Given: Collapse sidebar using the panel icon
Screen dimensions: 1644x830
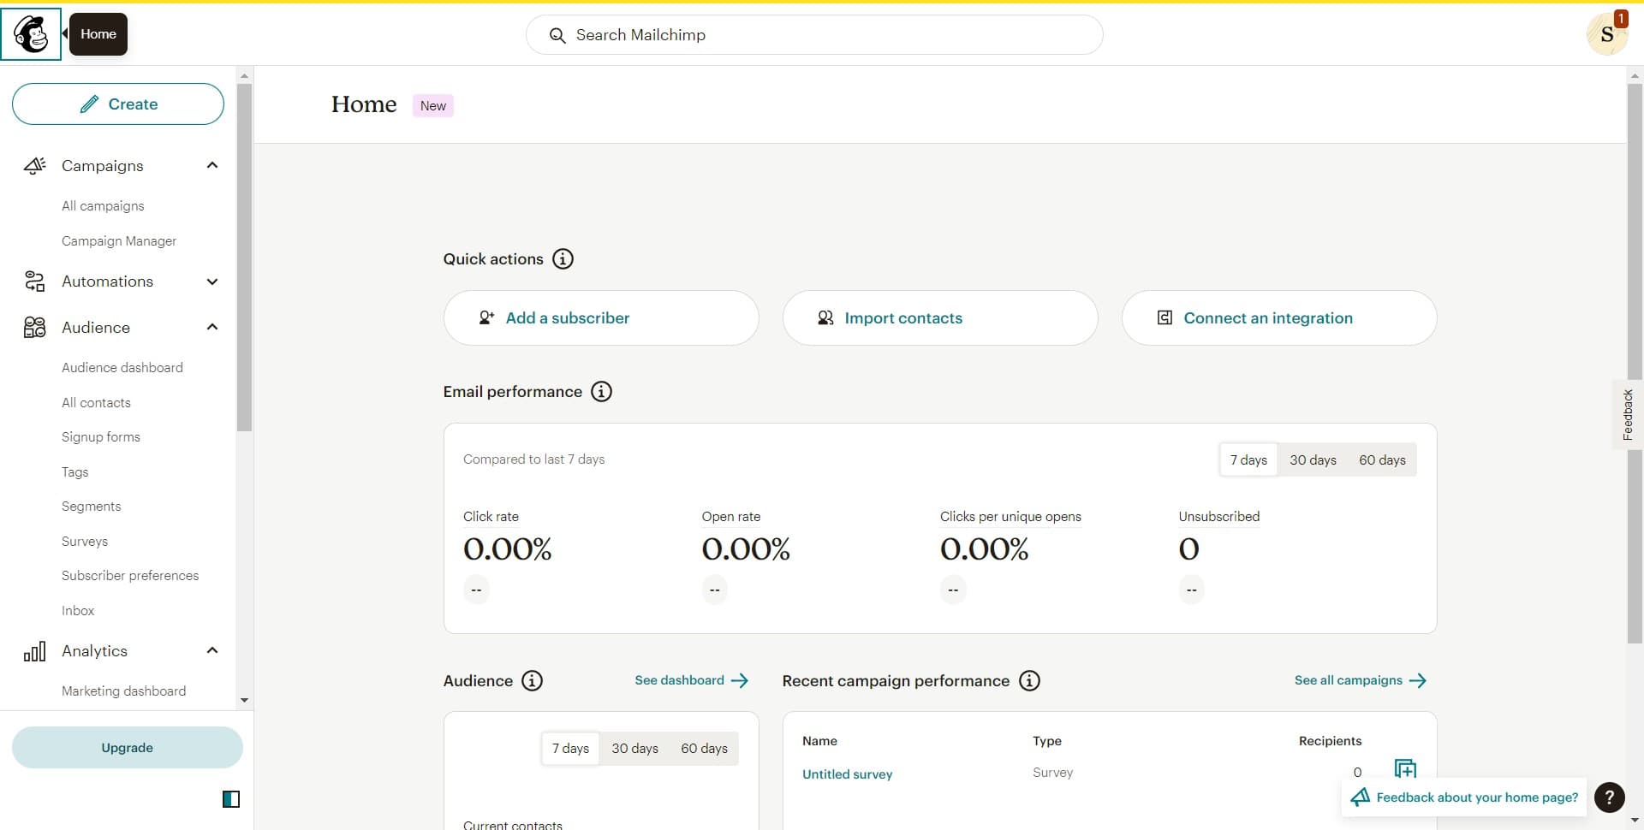Looking at the screenshot, I should pos(231,799).
